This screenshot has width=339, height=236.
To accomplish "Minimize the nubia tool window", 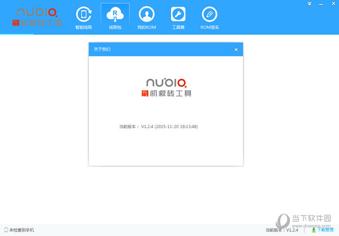I will pyautogui.click(x=321, y=4).
